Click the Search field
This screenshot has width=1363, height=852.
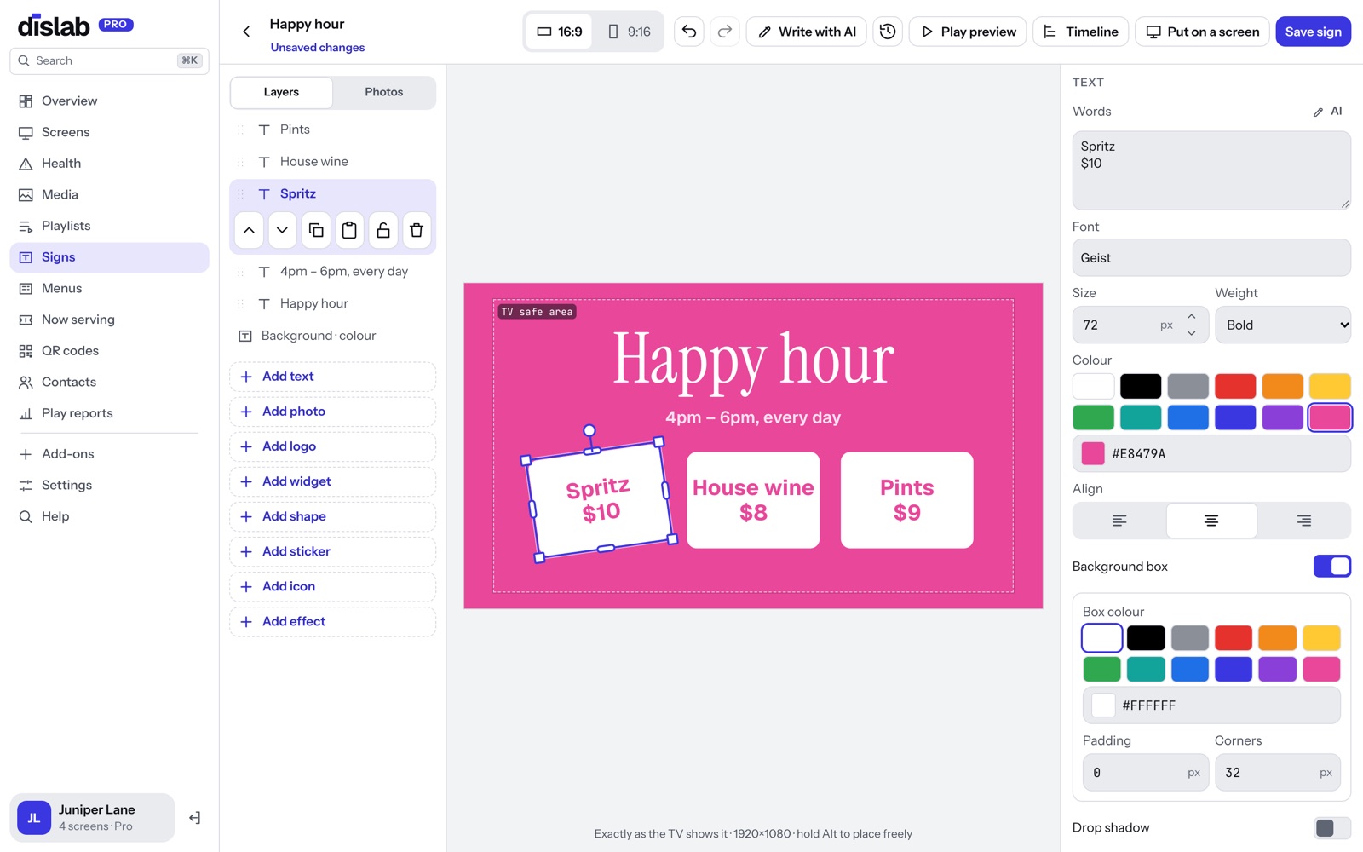coord(109,60)
